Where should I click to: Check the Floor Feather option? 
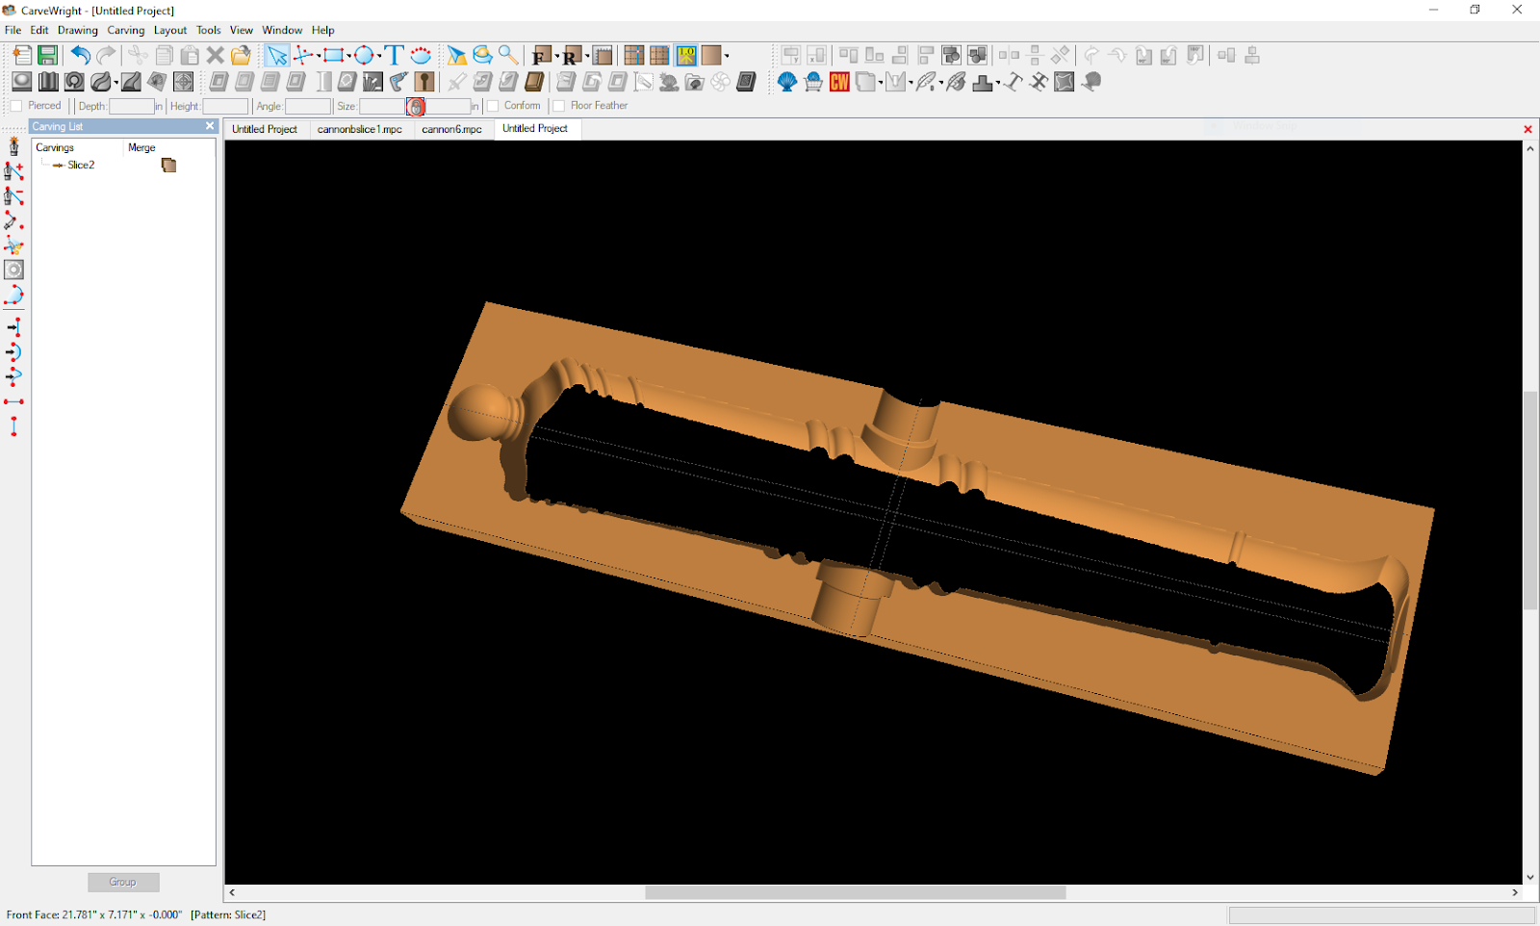559,106
